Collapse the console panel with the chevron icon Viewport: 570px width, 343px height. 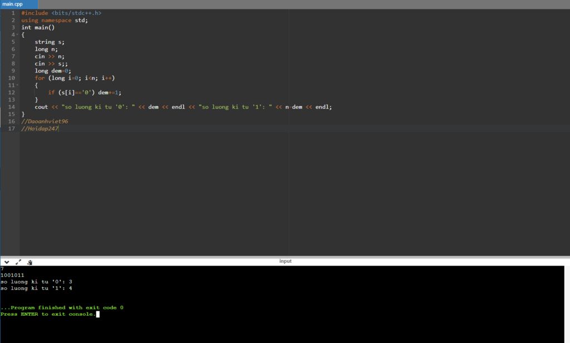[x=7, y=262]
